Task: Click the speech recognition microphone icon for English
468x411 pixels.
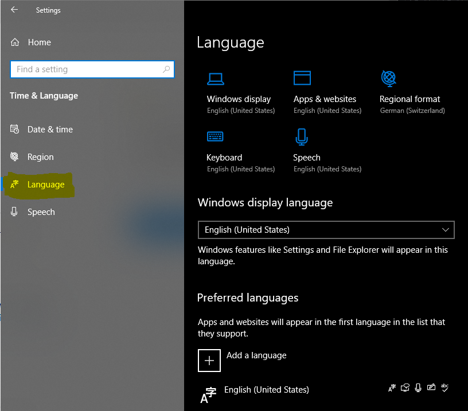Action: (x=418, y=387)
